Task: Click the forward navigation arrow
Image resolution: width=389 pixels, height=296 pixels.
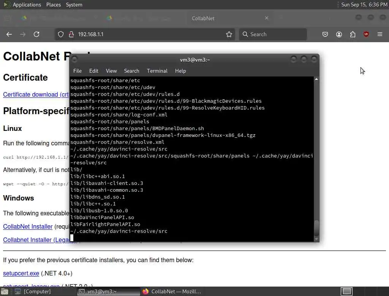Action: pyautogui.click(x=23, y=34)
